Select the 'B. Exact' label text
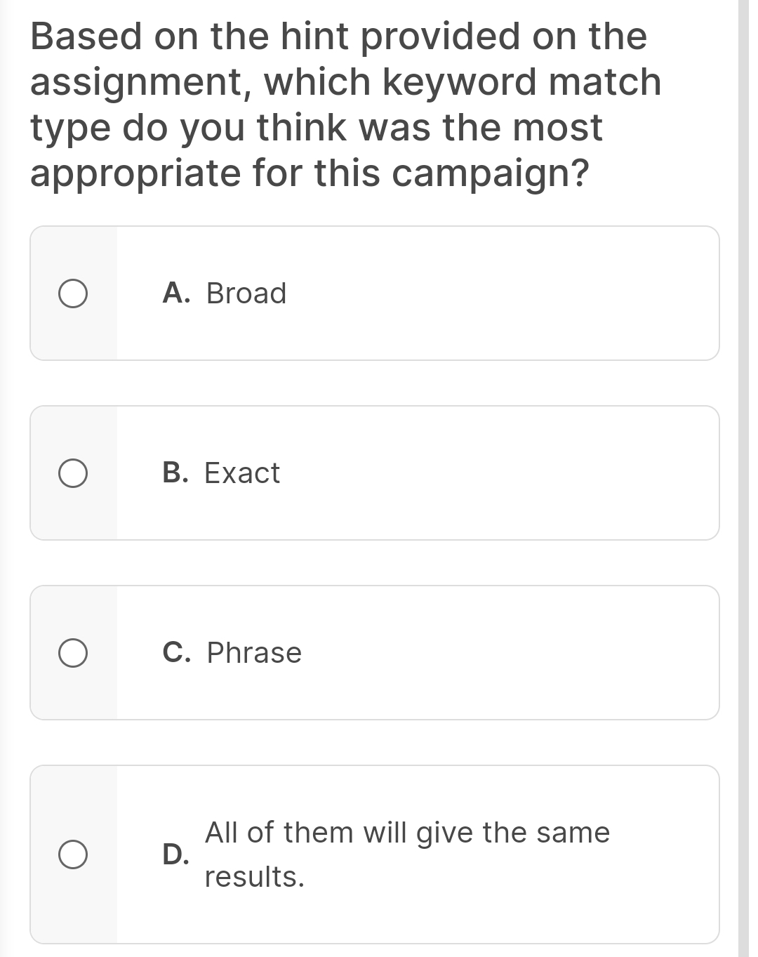Screen dimensions: 758x957 pyautogui.click(x=220, y=473)
